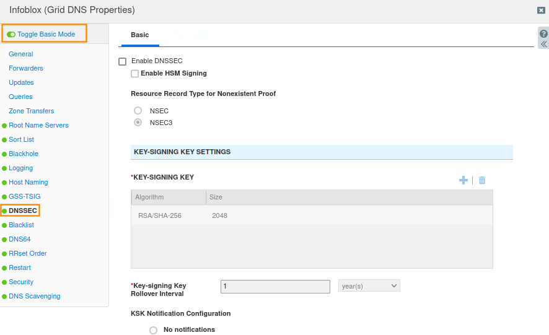Go to Forwarders in the sidebar
Image resolution: width=549 pixels, height=335 pixels.
[26, 68]
